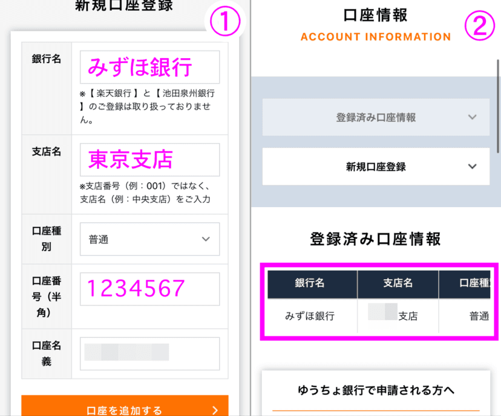Click the 普通 cell in registered accounts table
Image resolution: width=501 pixels, height=416 pixels.
(x=479, y=316)
